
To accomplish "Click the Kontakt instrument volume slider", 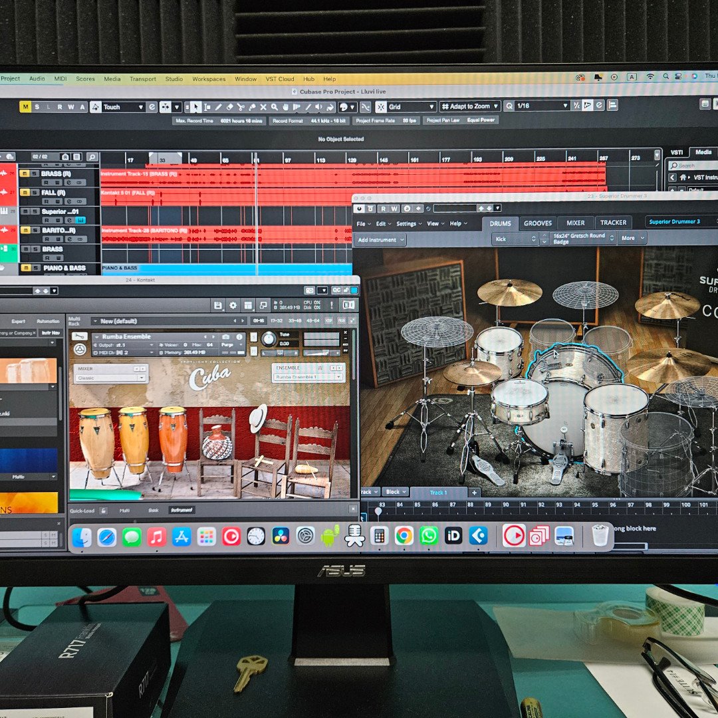I will click(x=322, y=352).
